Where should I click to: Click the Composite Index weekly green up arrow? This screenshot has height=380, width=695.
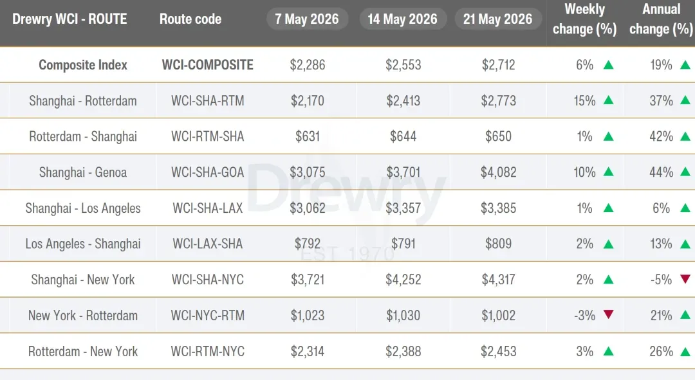(x=609, y=65)
